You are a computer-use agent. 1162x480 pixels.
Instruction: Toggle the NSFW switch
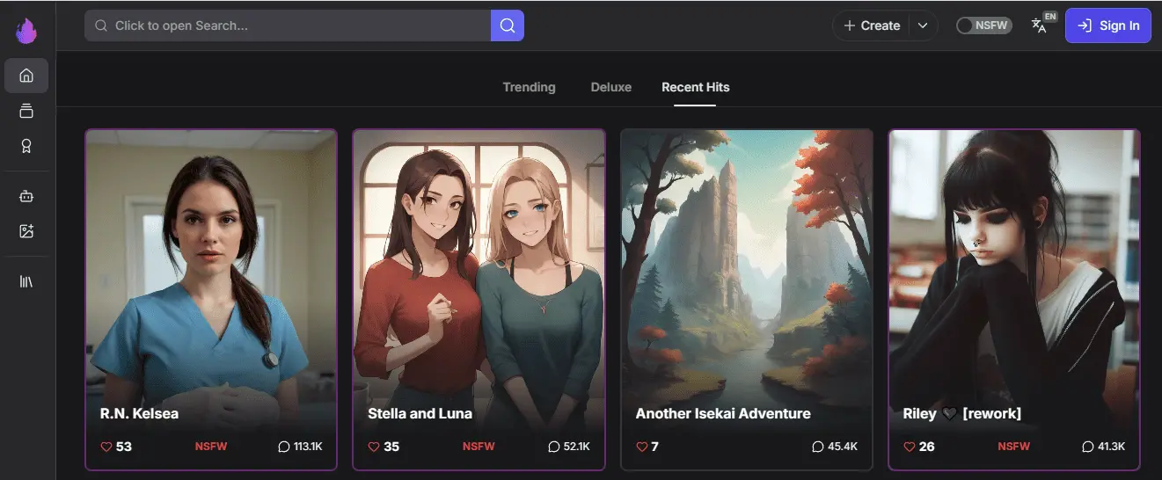[983, 25]
